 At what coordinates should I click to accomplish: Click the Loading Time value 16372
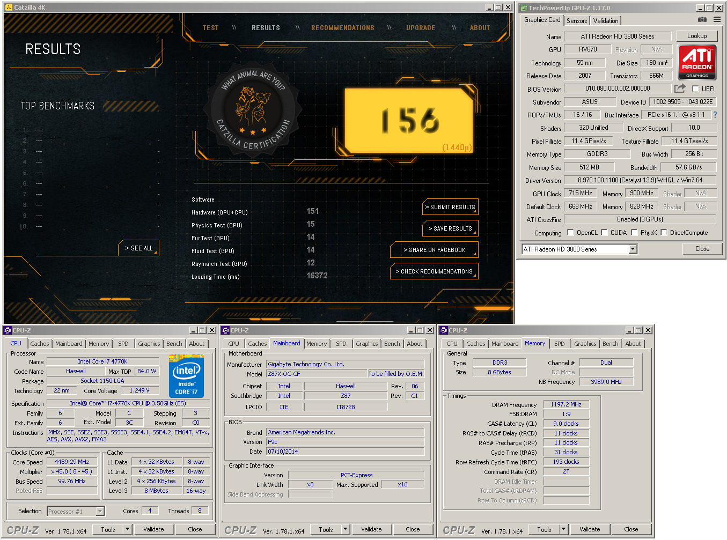pos(317,276)
